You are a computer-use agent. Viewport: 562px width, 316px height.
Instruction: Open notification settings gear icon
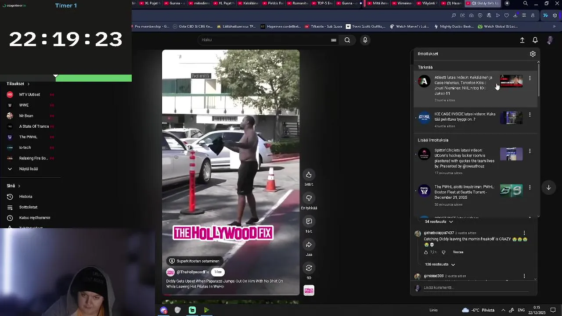point(533,54)
